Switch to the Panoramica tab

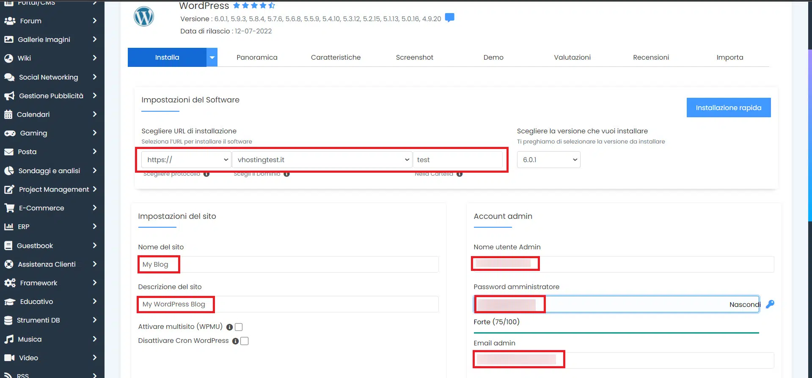coord(257,57)
